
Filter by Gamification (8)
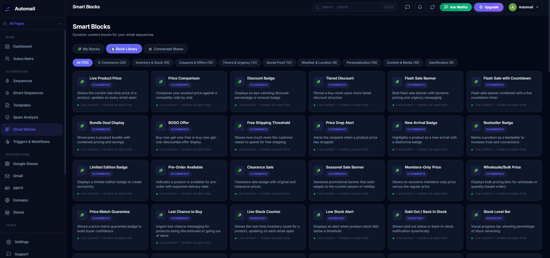point(441,63)
